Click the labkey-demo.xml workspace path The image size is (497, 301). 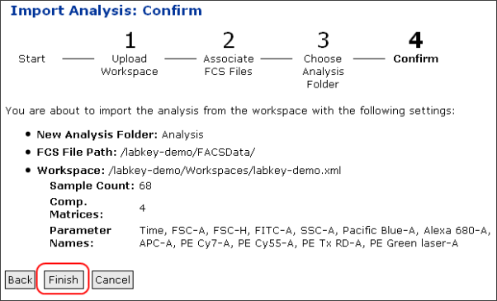[x=225, y=171]
